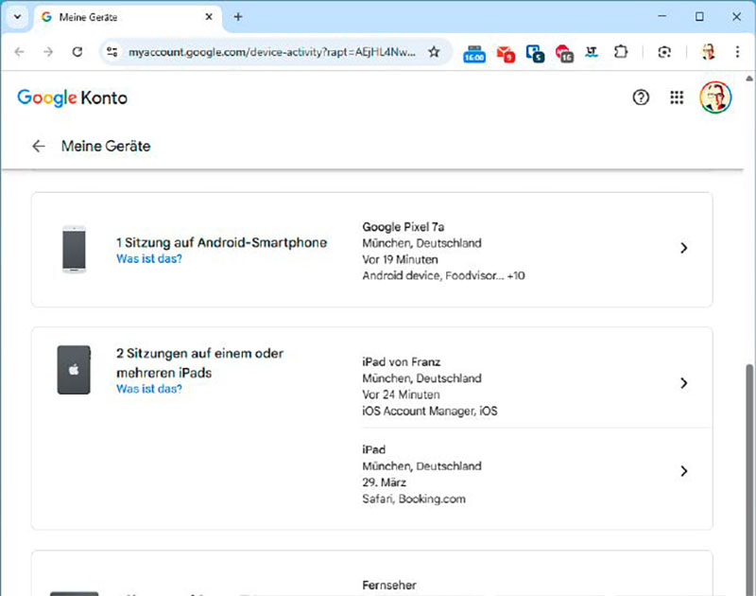Click 'Vor 19 Minuten' text
Image resolution: width=756 pixels, height=596 pixels.
click(400, 259)
